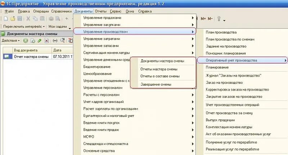Viewport: 288px width, 155px height.
Task: Click toolbar overflow arrow after Мои задачи
Action: pos(69,28)
